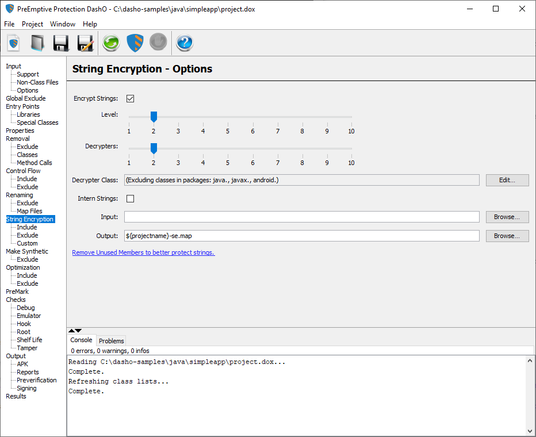Click the Decrypter Class read-only field
Image resolution: width=536 pixels, height=437 pixels.
[302, 180]
